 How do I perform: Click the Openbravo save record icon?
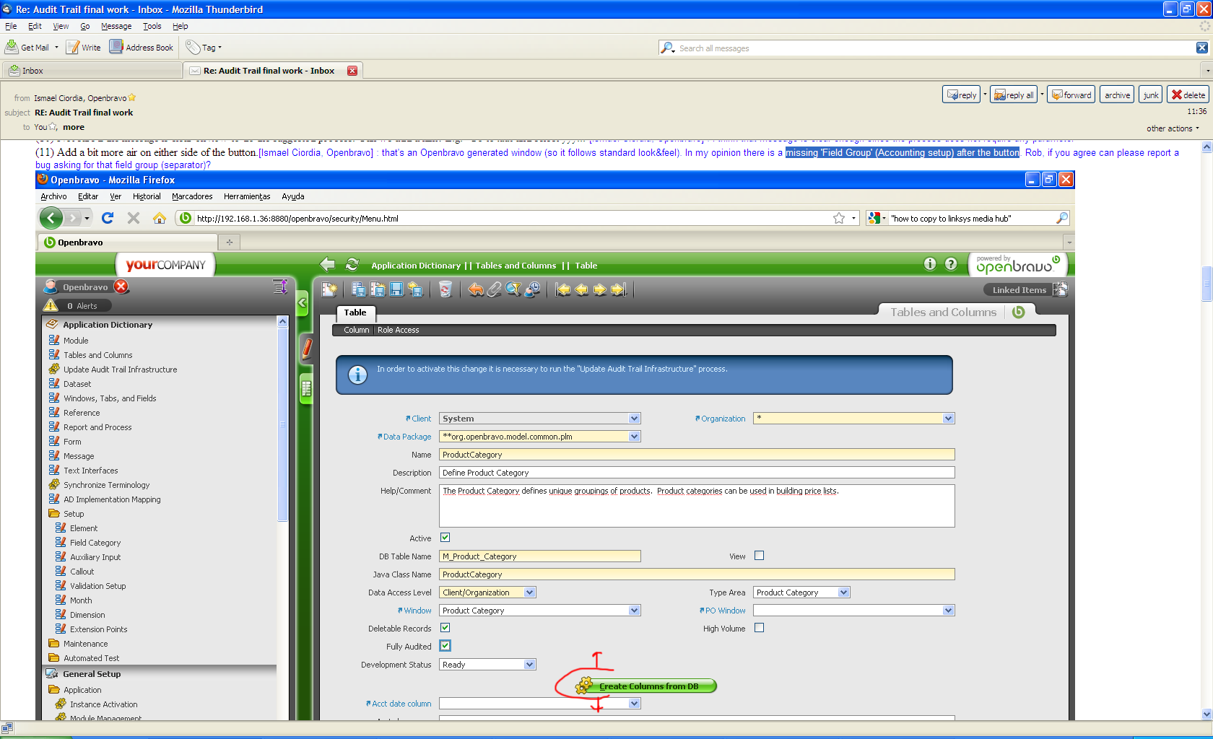click(x=396, y=289)
